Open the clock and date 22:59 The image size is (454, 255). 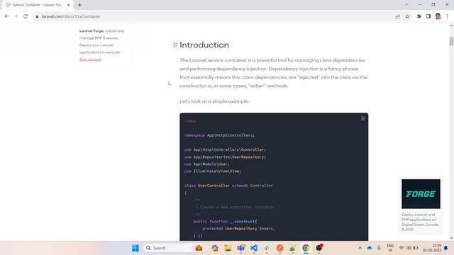click(432, 248)
